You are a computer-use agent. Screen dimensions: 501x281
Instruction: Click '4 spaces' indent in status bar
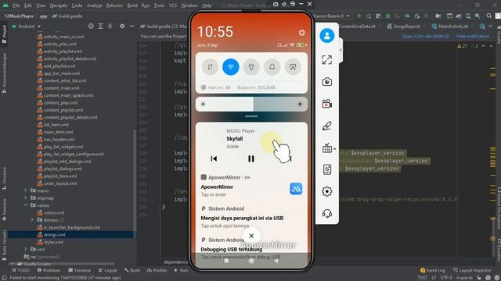click(464, 278)
